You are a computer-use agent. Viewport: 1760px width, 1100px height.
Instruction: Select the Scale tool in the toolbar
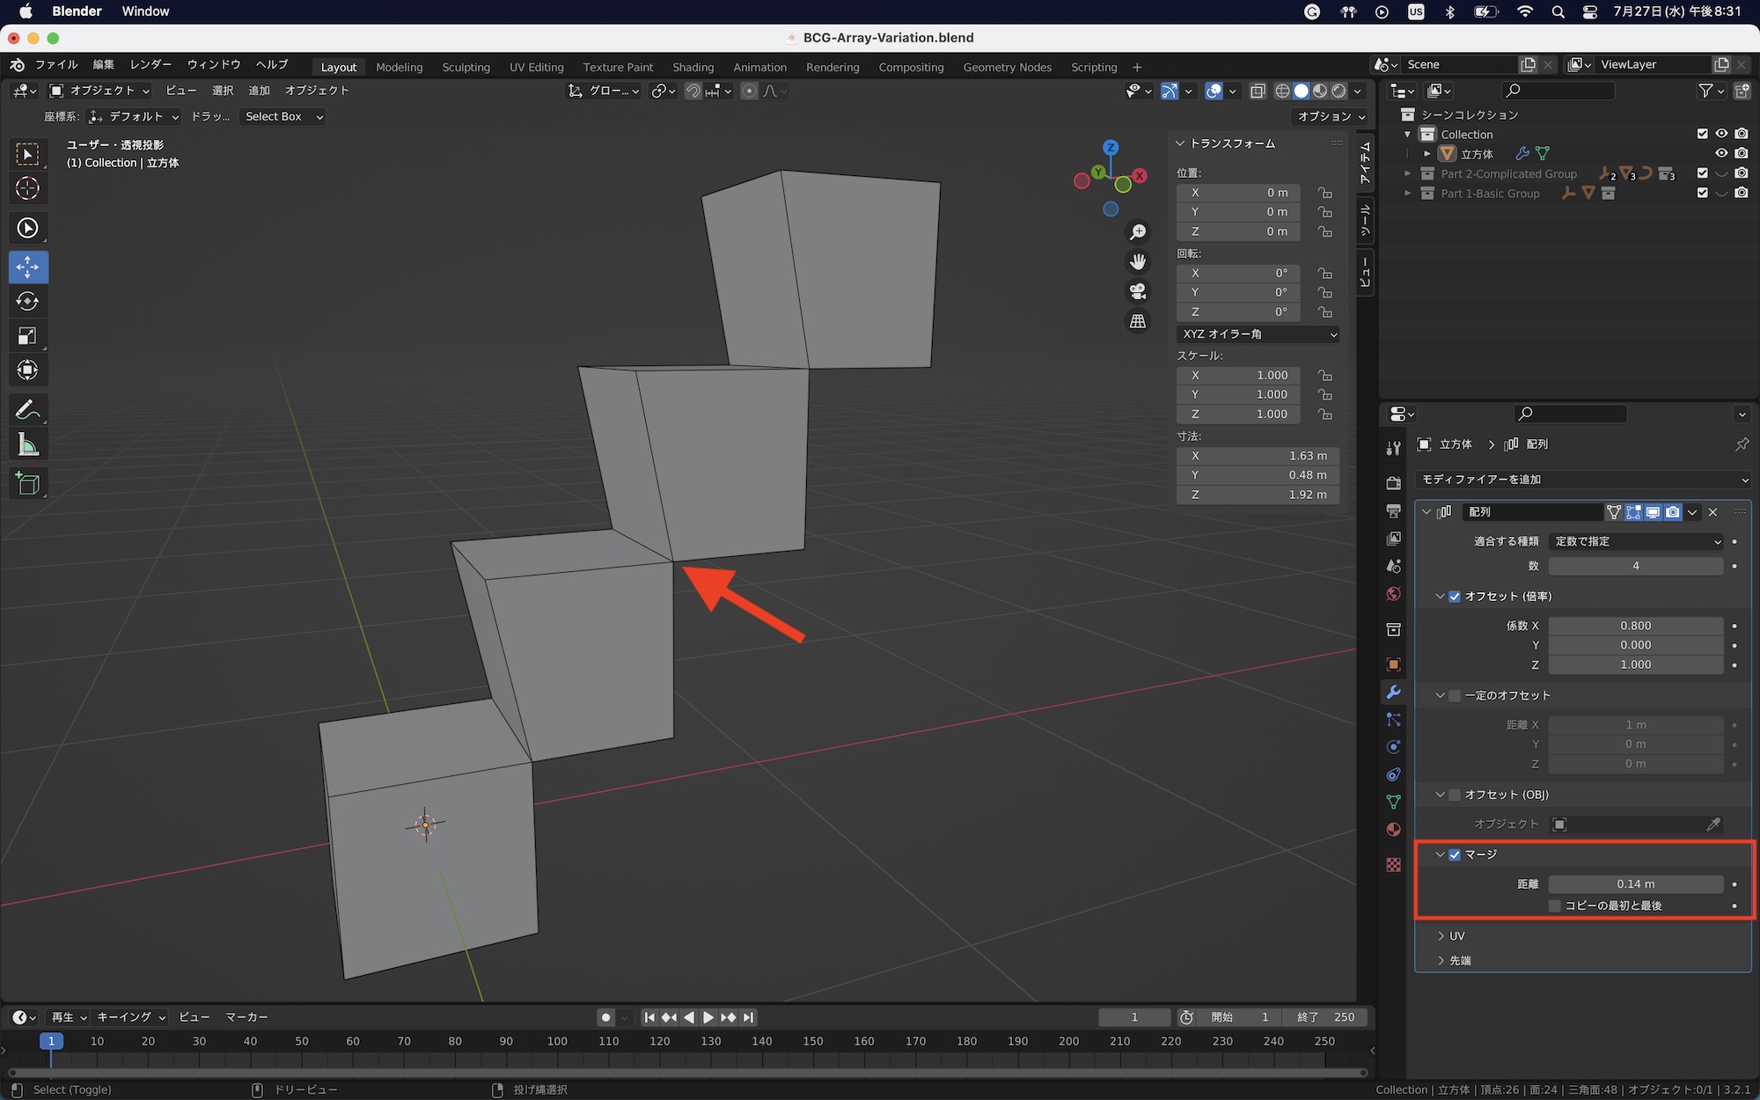[x=27, y=336]
